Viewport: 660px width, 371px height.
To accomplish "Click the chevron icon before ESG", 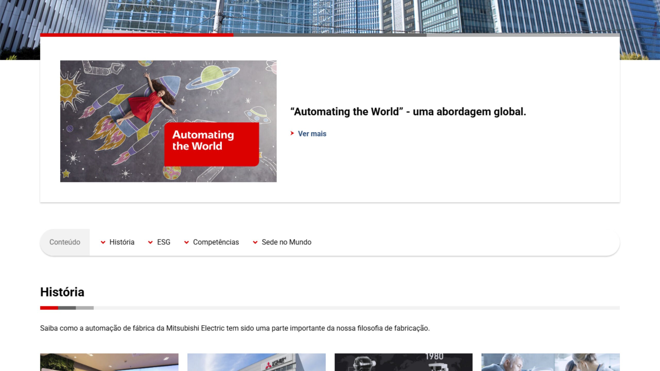I will coord(150,242).
